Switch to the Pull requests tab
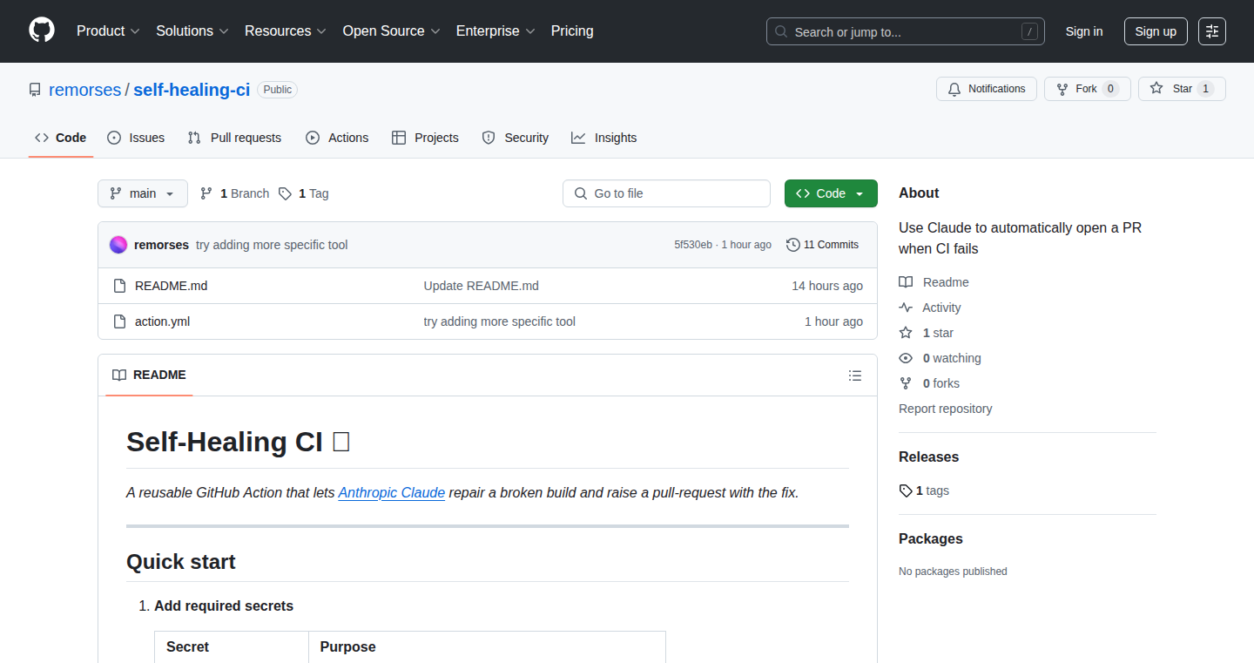Screen dimensions: 1254x663 [235, 138]
